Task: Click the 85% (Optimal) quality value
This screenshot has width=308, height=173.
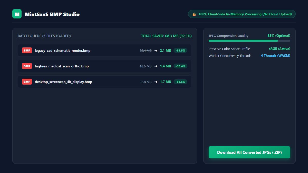Action: pyautogui.click(x=279, y=36)
